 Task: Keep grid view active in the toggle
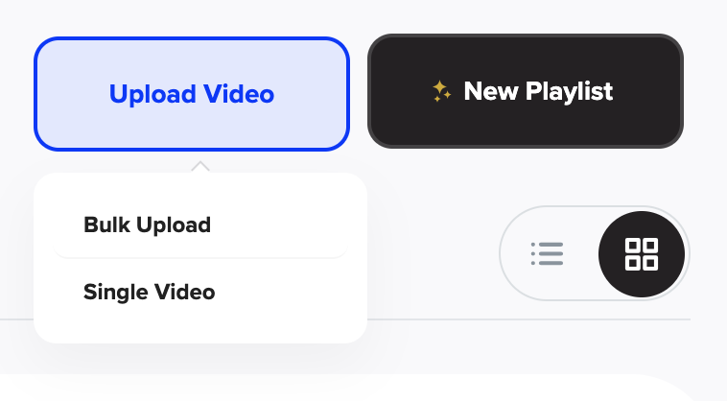(642, 254)
